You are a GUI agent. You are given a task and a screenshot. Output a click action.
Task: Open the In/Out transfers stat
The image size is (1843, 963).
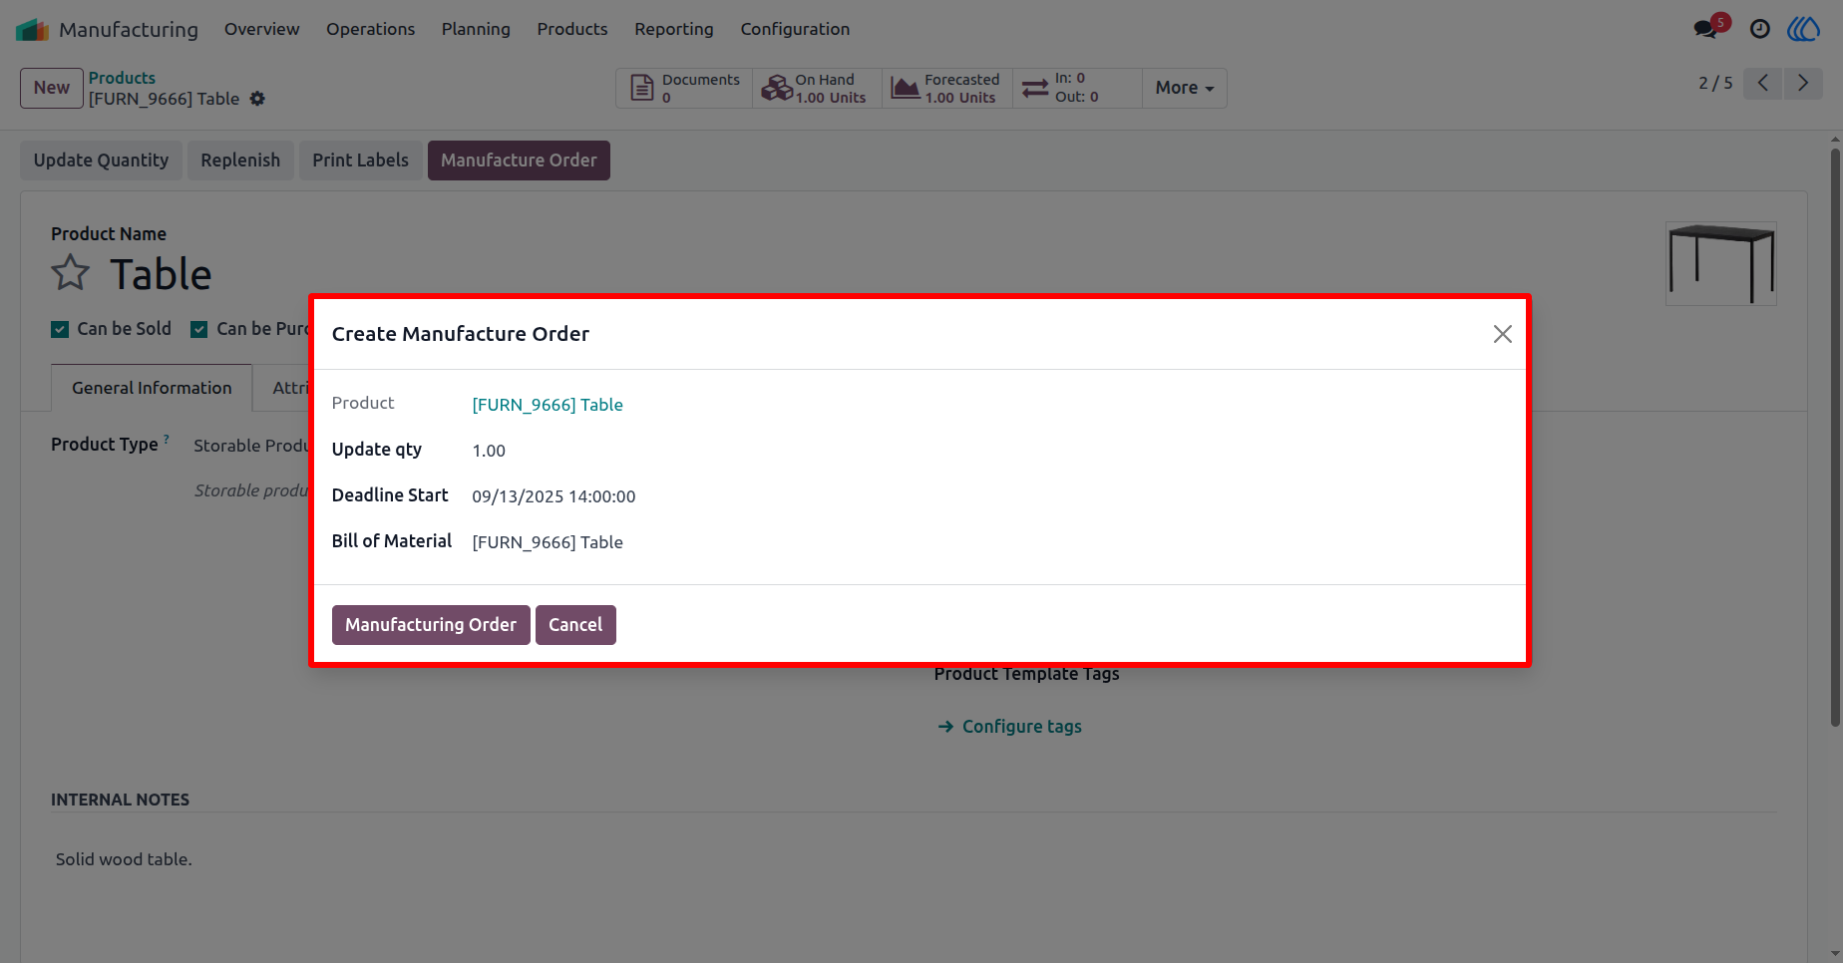[x=1077, y=88]
